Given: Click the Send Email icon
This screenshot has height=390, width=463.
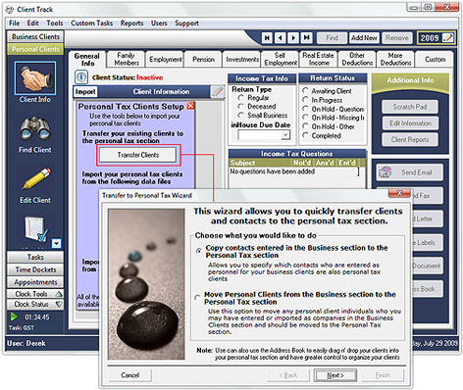Looking at the screenshot, I should pos(386,172).
